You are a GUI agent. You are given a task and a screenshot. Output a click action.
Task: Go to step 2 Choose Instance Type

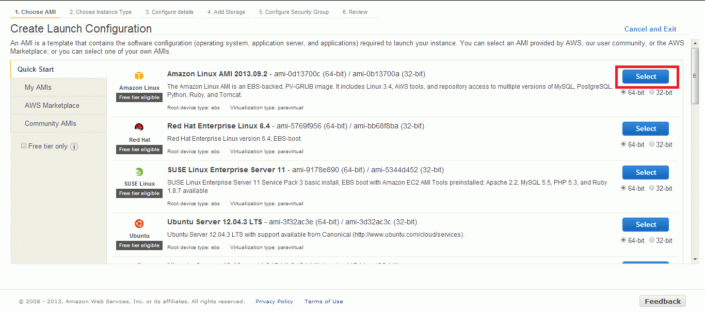click(101, 12)
